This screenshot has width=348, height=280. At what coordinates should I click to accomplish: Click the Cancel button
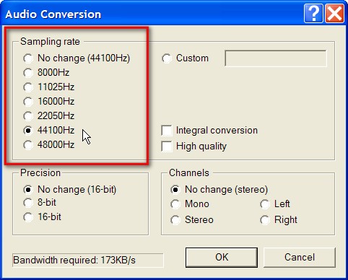click(300, 258)
